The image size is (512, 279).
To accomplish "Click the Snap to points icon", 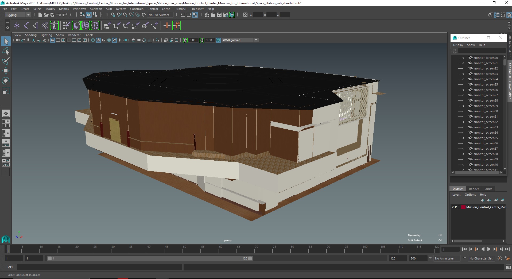I will click(125, 15).
